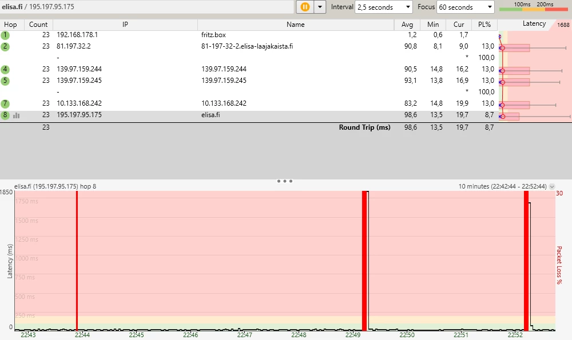Click the Min column header
This screenshot has width=572, height=340.
(x=433, y=25)
